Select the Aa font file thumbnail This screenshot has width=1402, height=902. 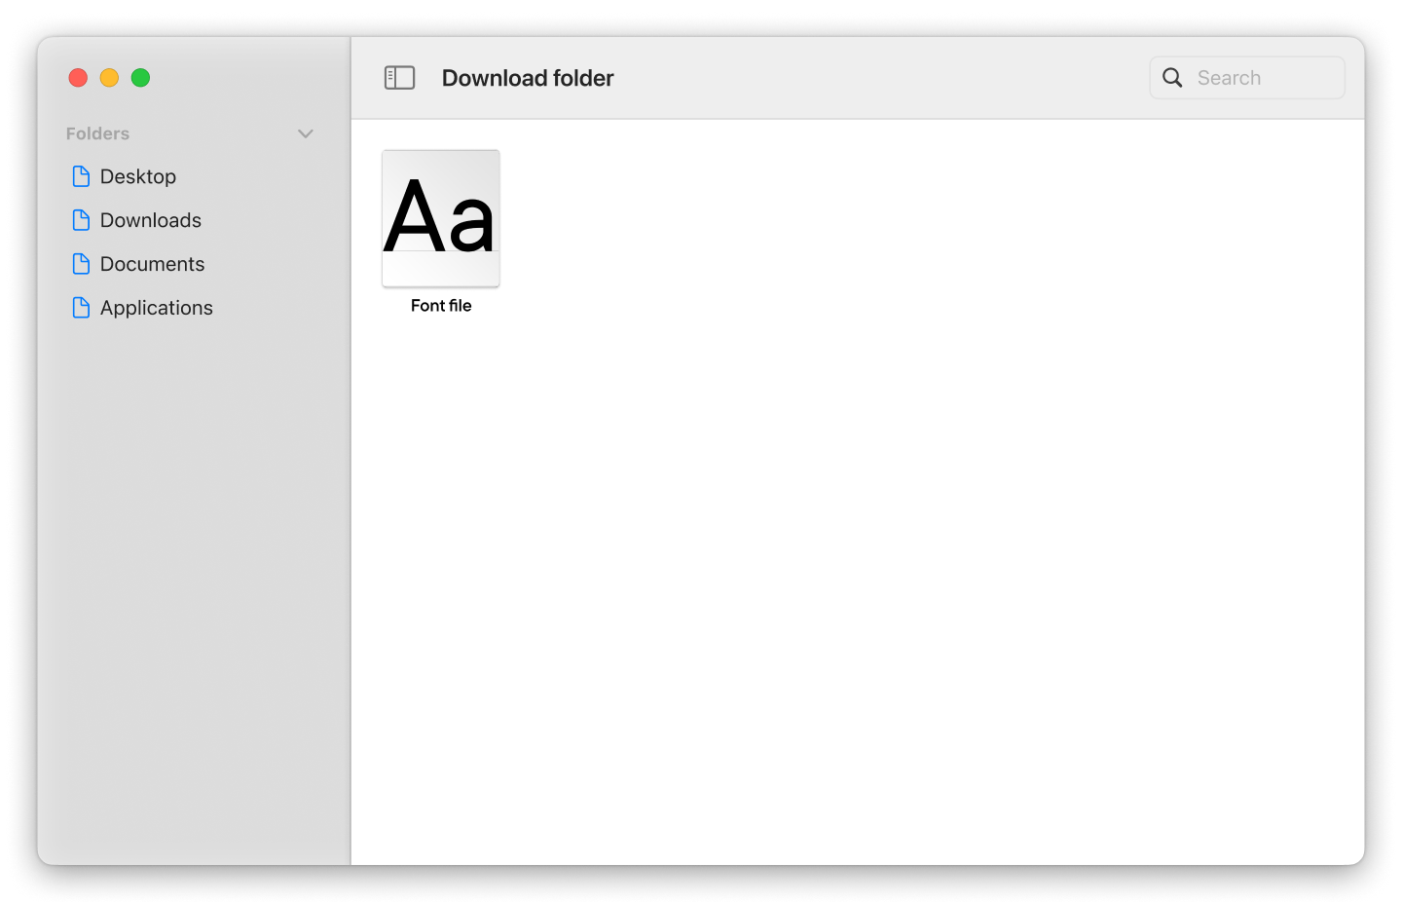point(441,218)
